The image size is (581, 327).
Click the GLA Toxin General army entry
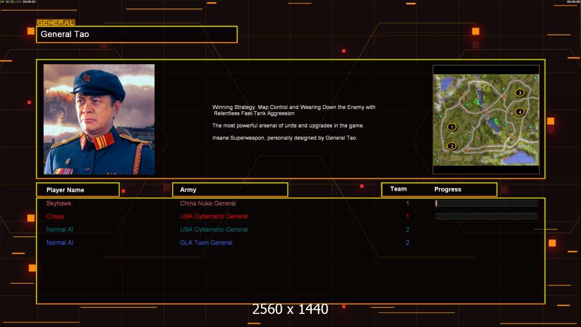click(x=206, y=243)
